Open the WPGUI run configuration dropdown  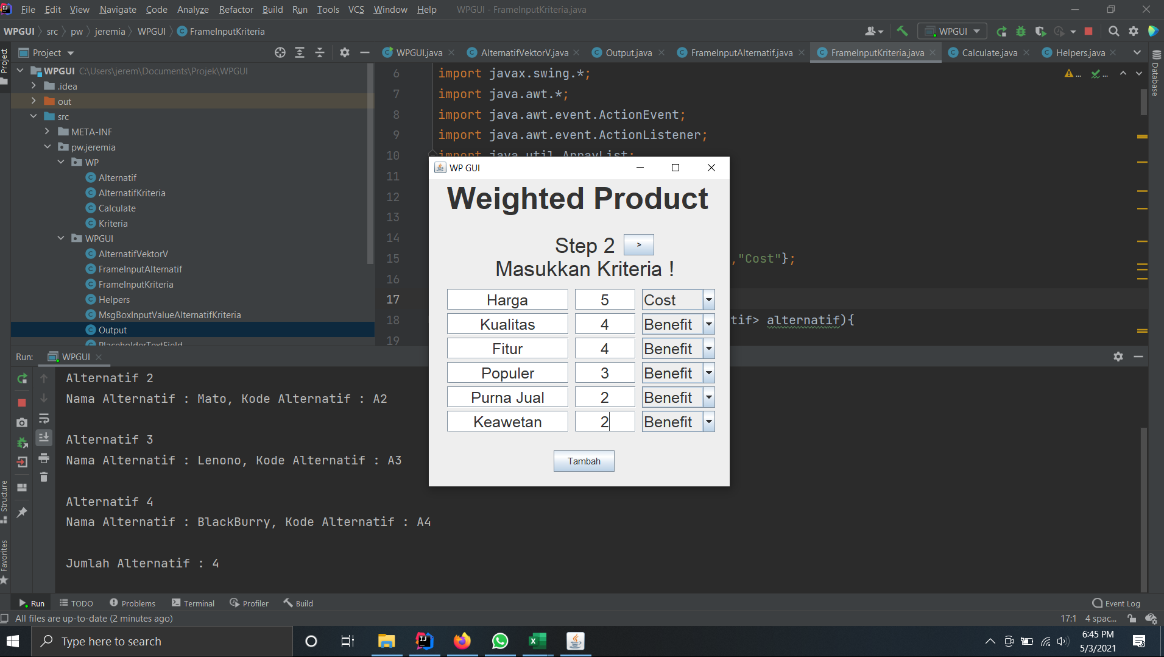click(953, 31)
